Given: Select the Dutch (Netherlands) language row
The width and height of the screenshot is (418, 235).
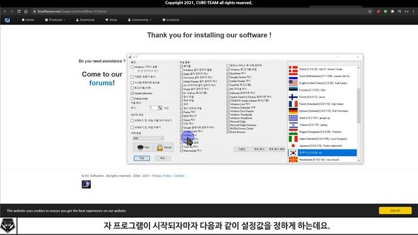Looking at the screenshot, I should [x=323, y=76].
